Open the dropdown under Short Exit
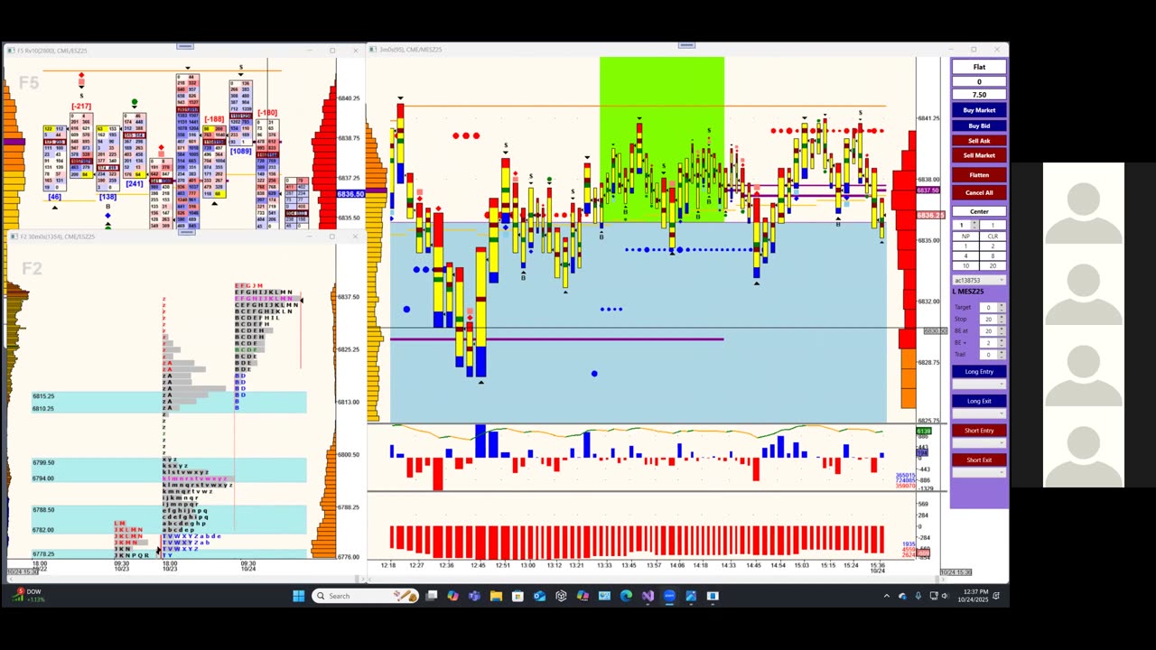Image resolution: width=1156 pixels, height=650 pixels. pos(979,472)
